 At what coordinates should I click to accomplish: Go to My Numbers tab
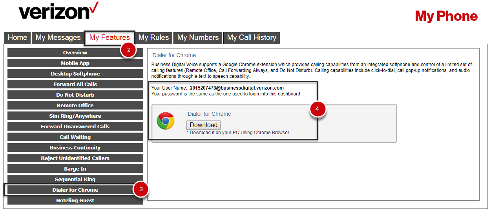pos(198,38)
